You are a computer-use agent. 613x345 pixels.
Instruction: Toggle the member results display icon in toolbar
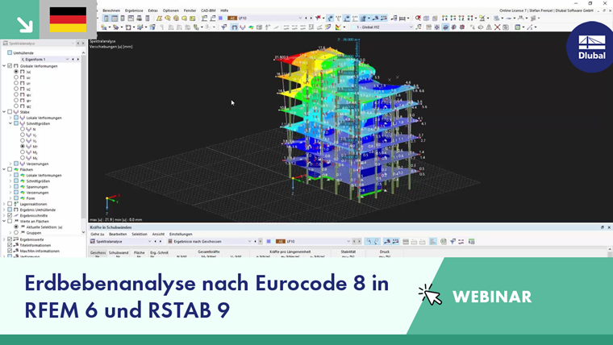pos(243,27)
